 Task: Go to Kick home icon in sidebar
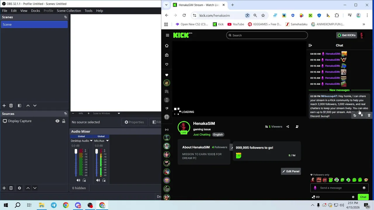coord(167,46)
